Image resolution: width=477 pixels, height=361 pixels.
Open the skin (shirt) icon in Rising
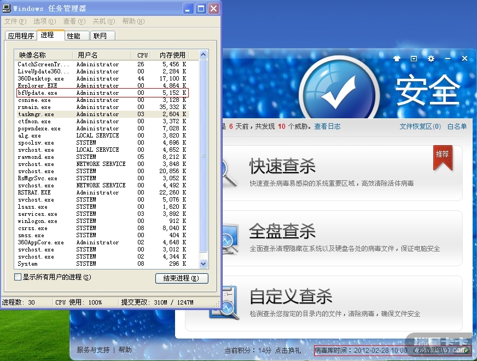point(397,59)
